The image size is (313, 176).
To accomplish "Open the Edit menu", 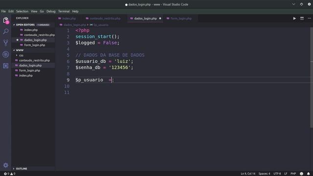I will click(11, 11).
